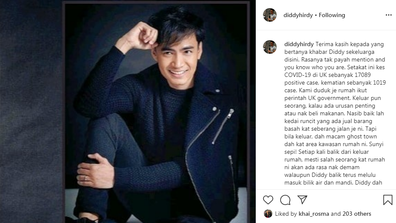Click the blurred dark area left of photo

31,111
